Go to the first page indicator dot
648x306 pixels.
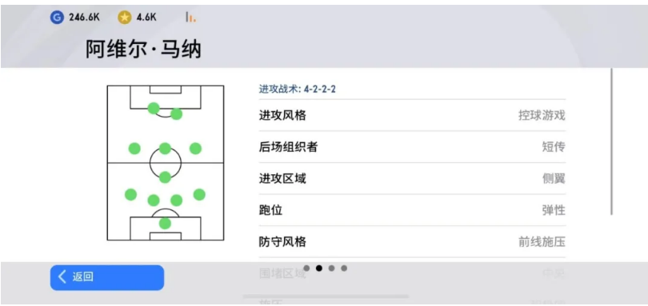[x=306, y=268]
